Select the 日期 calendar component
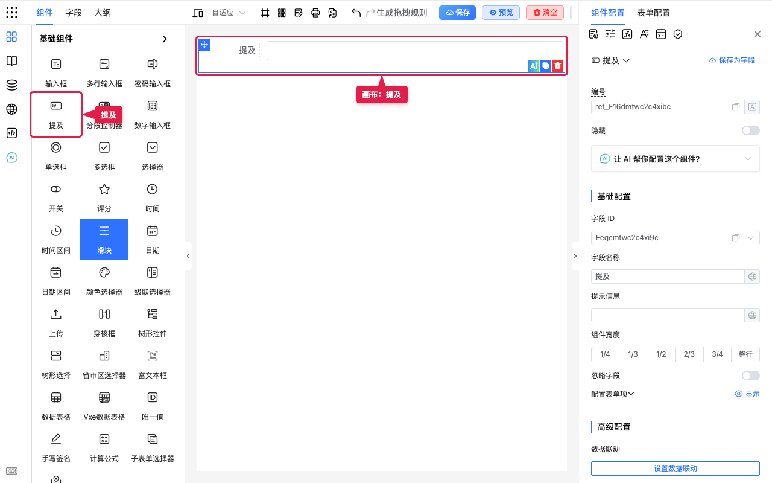Viewport: 772px width, 483px height. coord(153,239)
